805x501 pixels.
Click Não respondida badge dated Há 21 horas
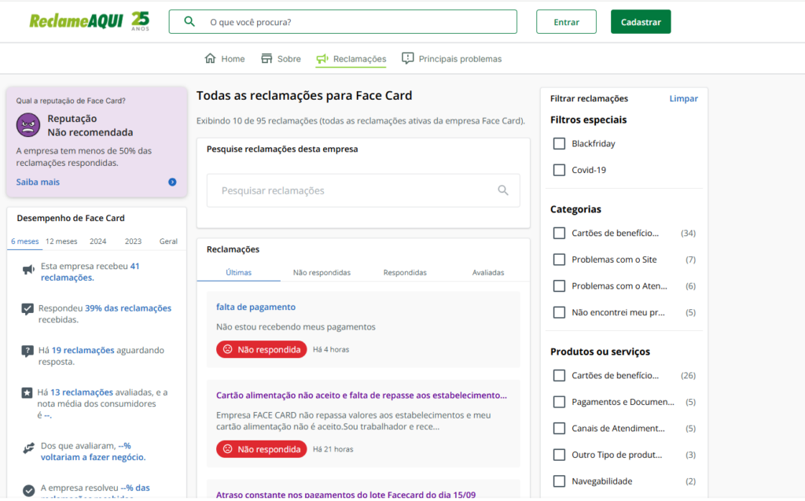261,449
